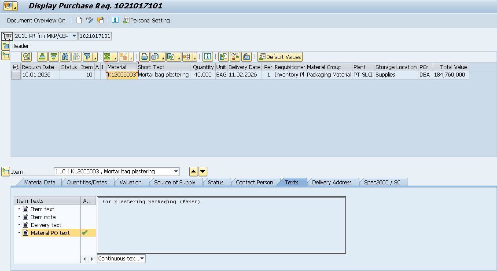Open the Continuous-text format dropdown
Screen dimensions: 497x271
pyautogui.click(x=142, y=259)
